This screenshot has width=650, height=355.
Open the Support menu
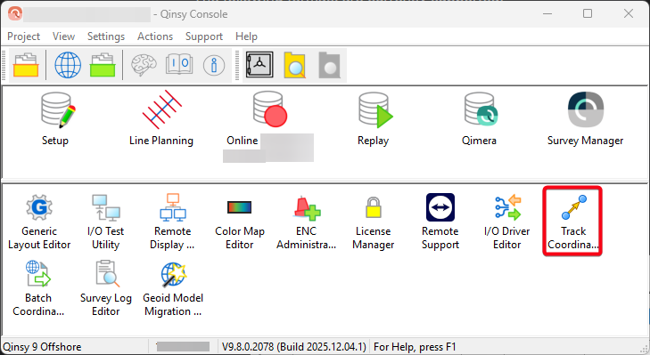[204, 36]
